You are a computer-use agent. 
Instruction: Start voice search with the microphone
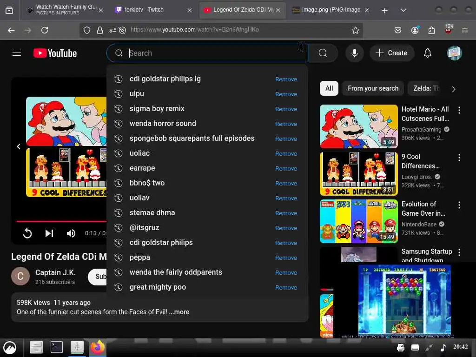click(354, 53)
